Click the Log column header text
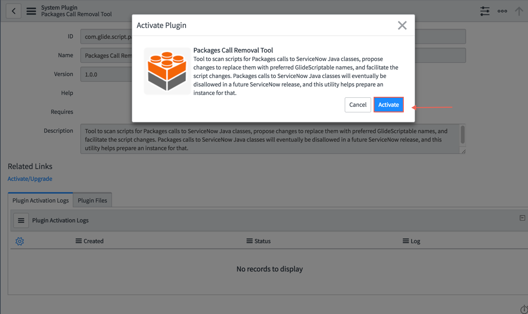Image resolution: width=528 pixels, height=314 pixels. tap(415, 241)
